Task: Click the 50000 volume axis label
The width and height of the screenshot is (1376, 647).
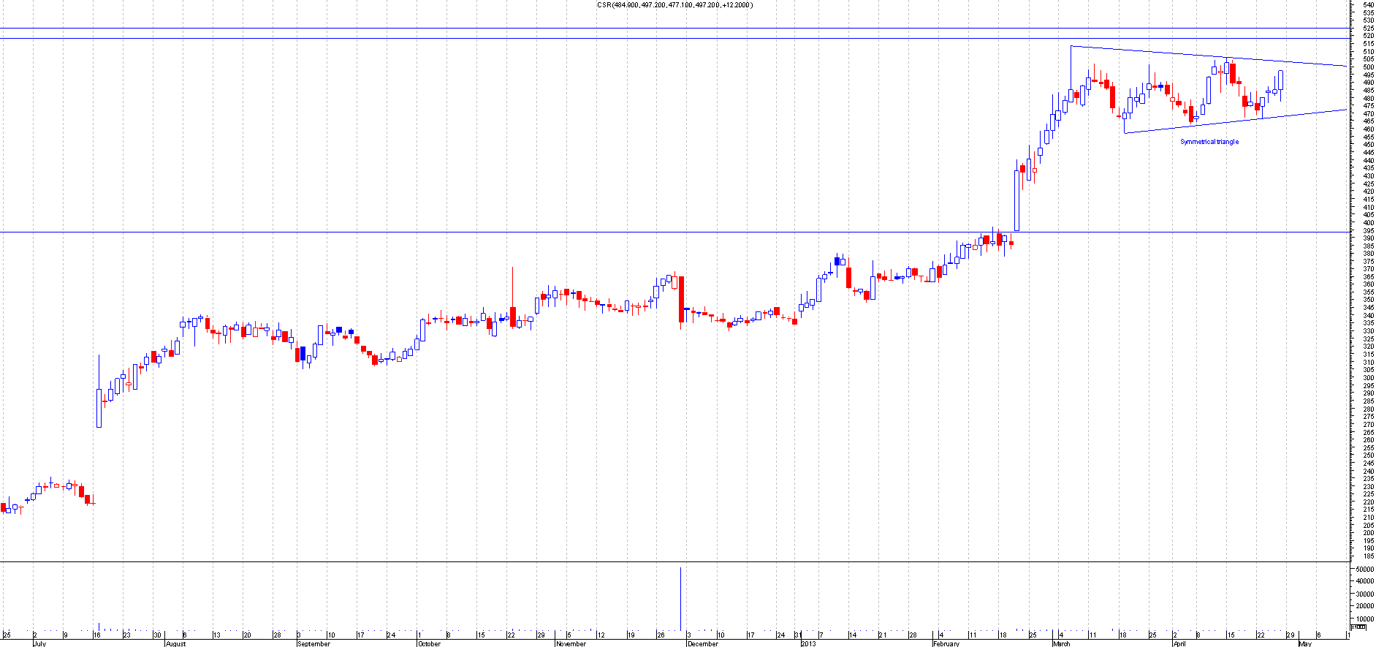Action: pos(1363,569)
